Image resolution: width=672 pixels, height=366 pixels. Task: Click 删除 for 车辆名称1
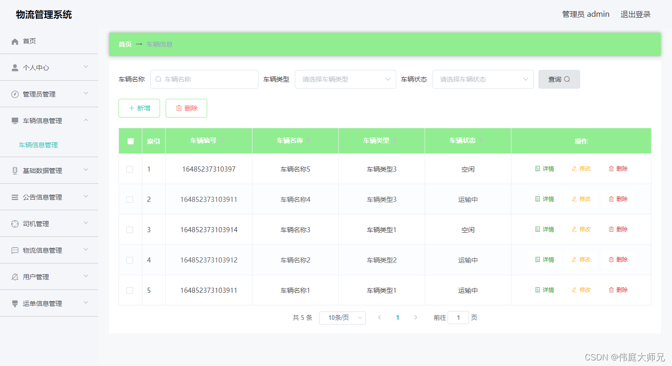(618, 290)
